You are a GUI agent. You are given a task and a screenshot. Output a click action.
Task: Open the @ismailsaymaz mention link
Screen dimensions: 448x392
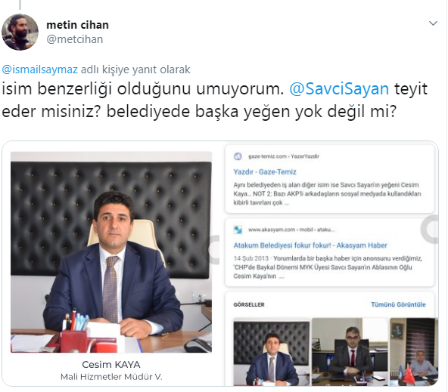point(39,69)
